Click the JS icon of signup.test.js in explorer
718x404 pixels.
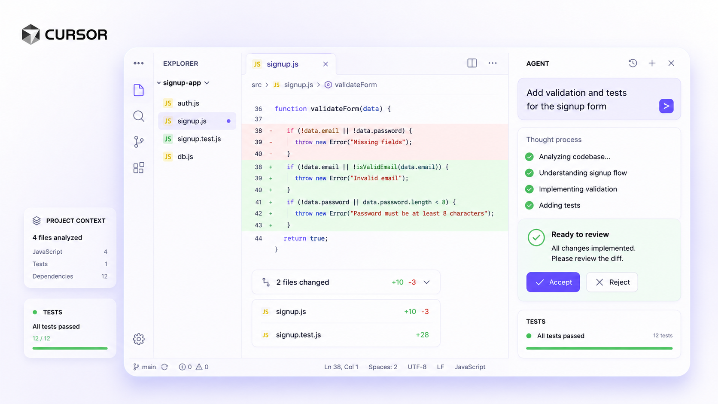(x=168, y=139)
